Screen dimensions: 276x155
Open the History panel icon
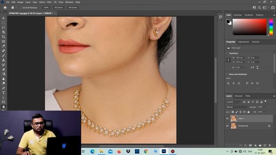[x=221, y=17]
